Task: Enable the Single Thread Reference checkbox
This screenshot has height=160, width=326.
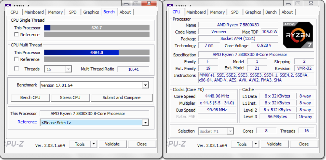Action: click(16, 34)
